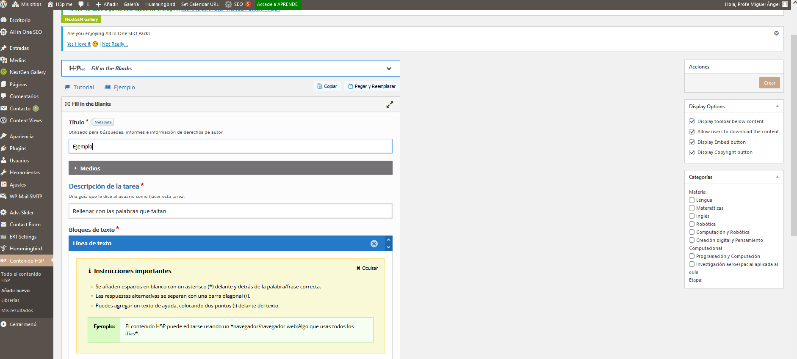
Task: Open WP Mail SMTP in the sidebar
Action: (x=26, y=197)
